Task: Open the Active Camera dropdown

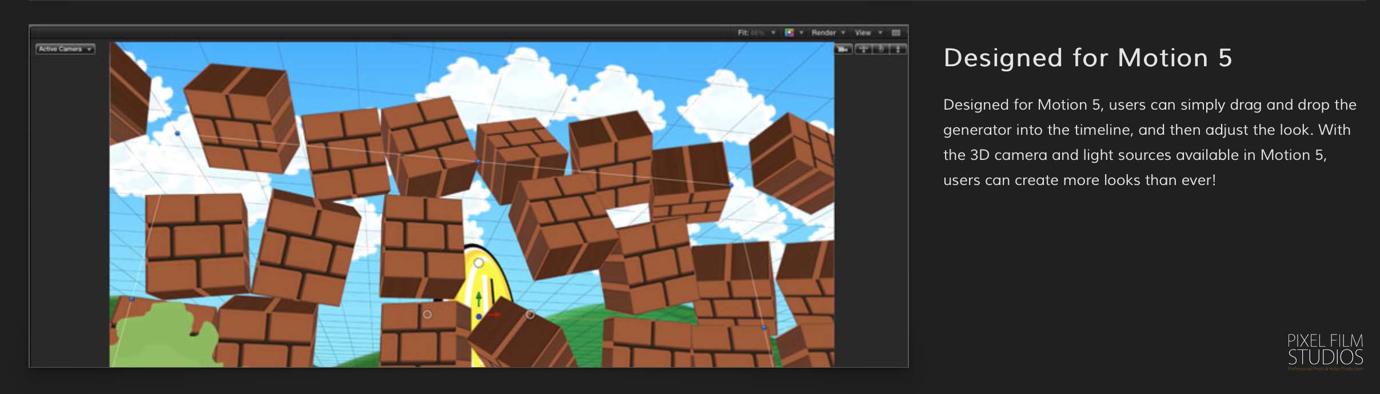Action: coord(65,49)
